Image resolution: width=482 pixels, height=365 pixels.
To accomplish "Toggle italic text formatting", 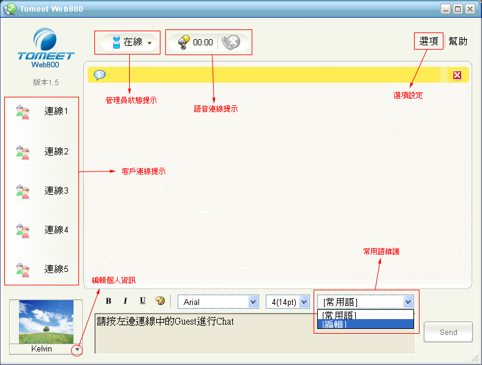I will point(126,301).
